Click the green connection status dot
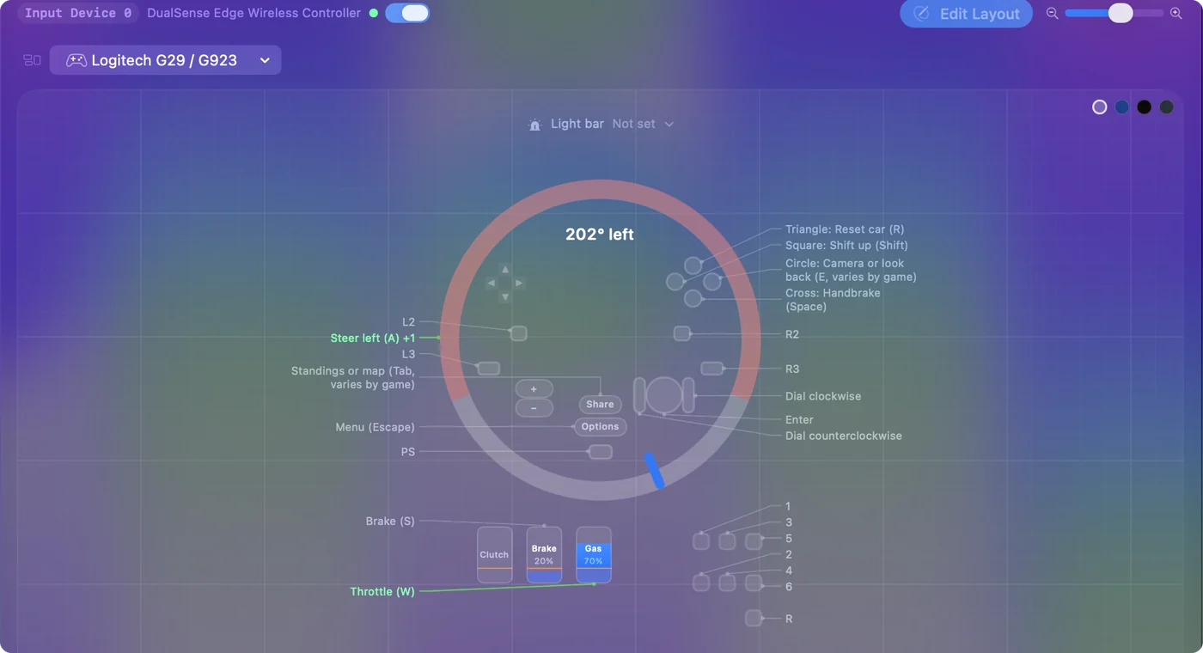 click(373, 13)
